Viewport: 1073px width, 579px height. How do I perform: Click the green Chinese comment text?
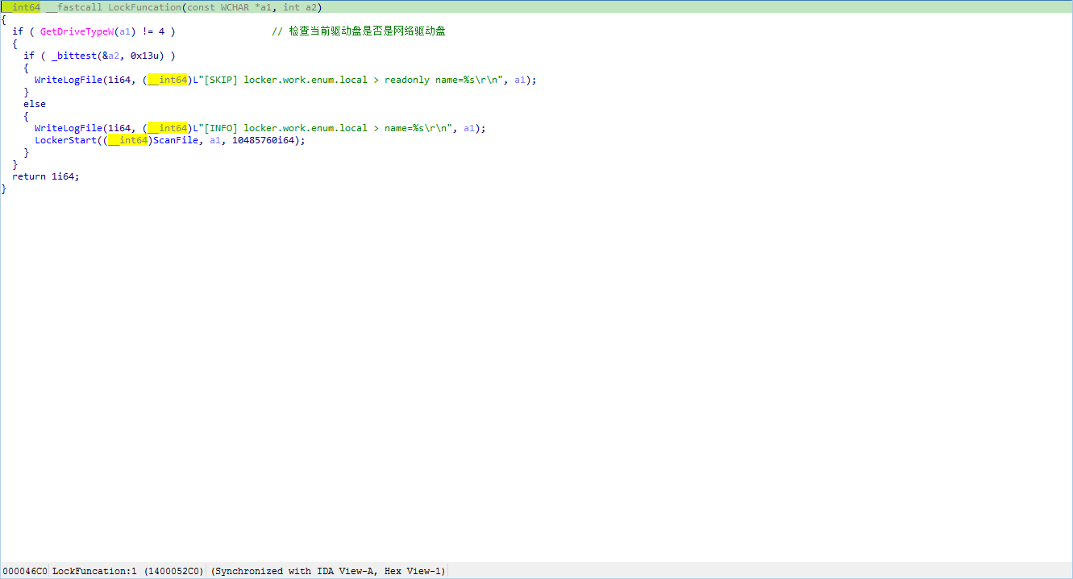click(x=359, y=31)
